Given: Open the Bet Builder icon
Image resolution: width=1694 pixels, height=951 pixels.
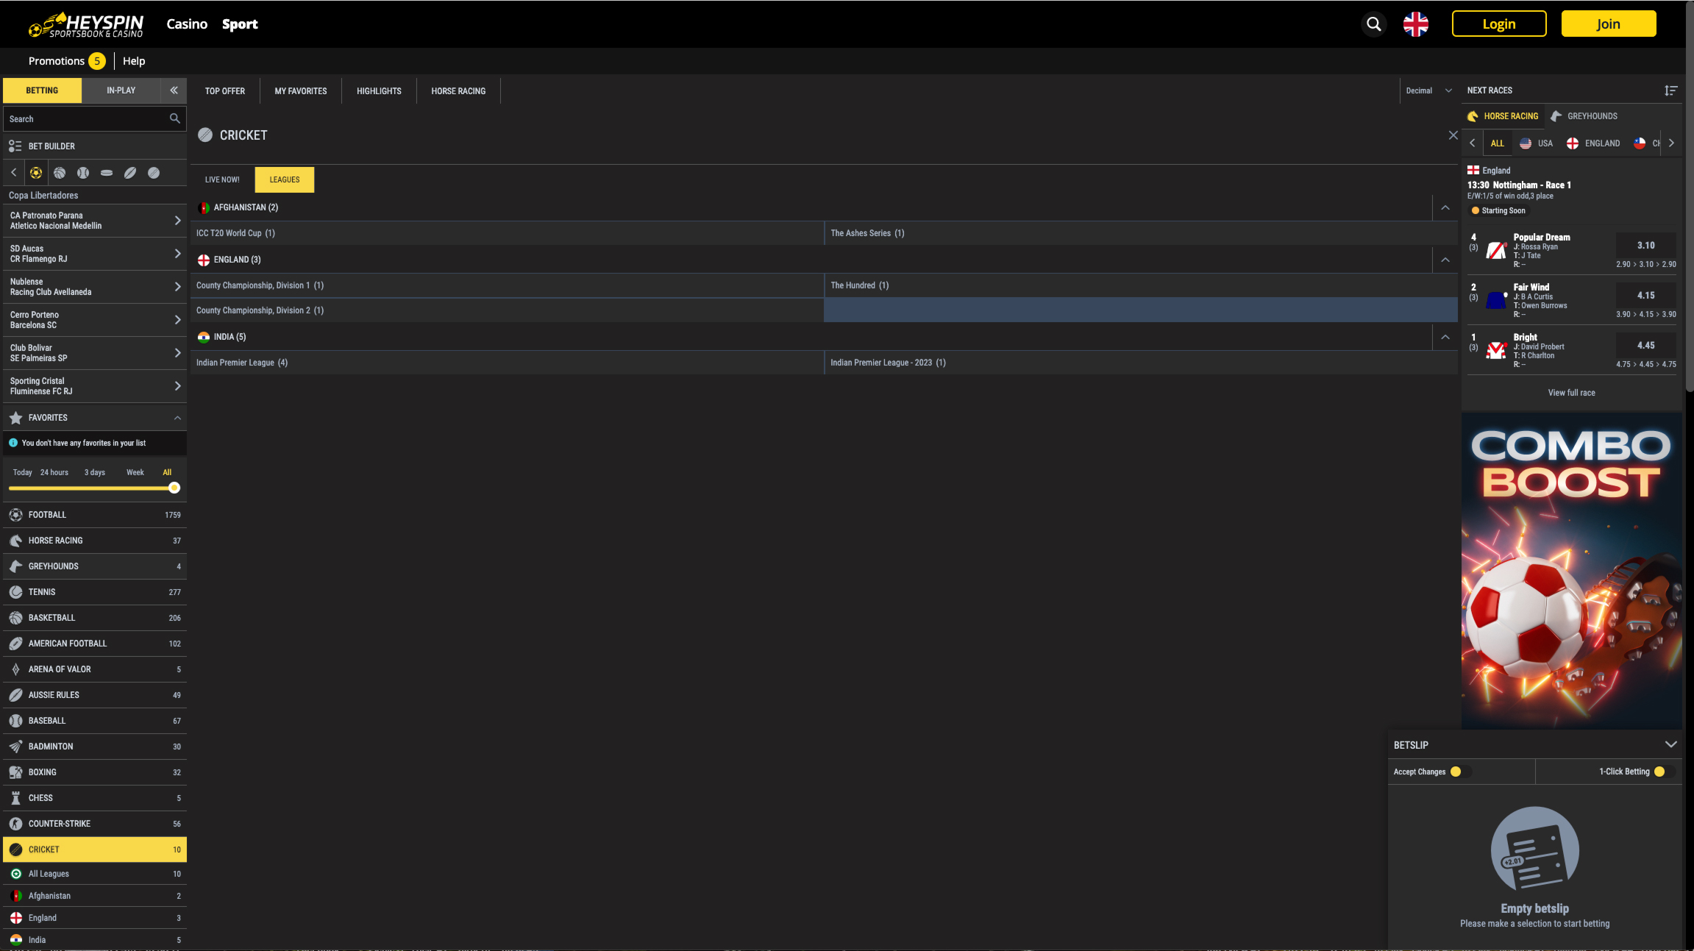Looking at the screenshot, I should [x=15, y=146].
